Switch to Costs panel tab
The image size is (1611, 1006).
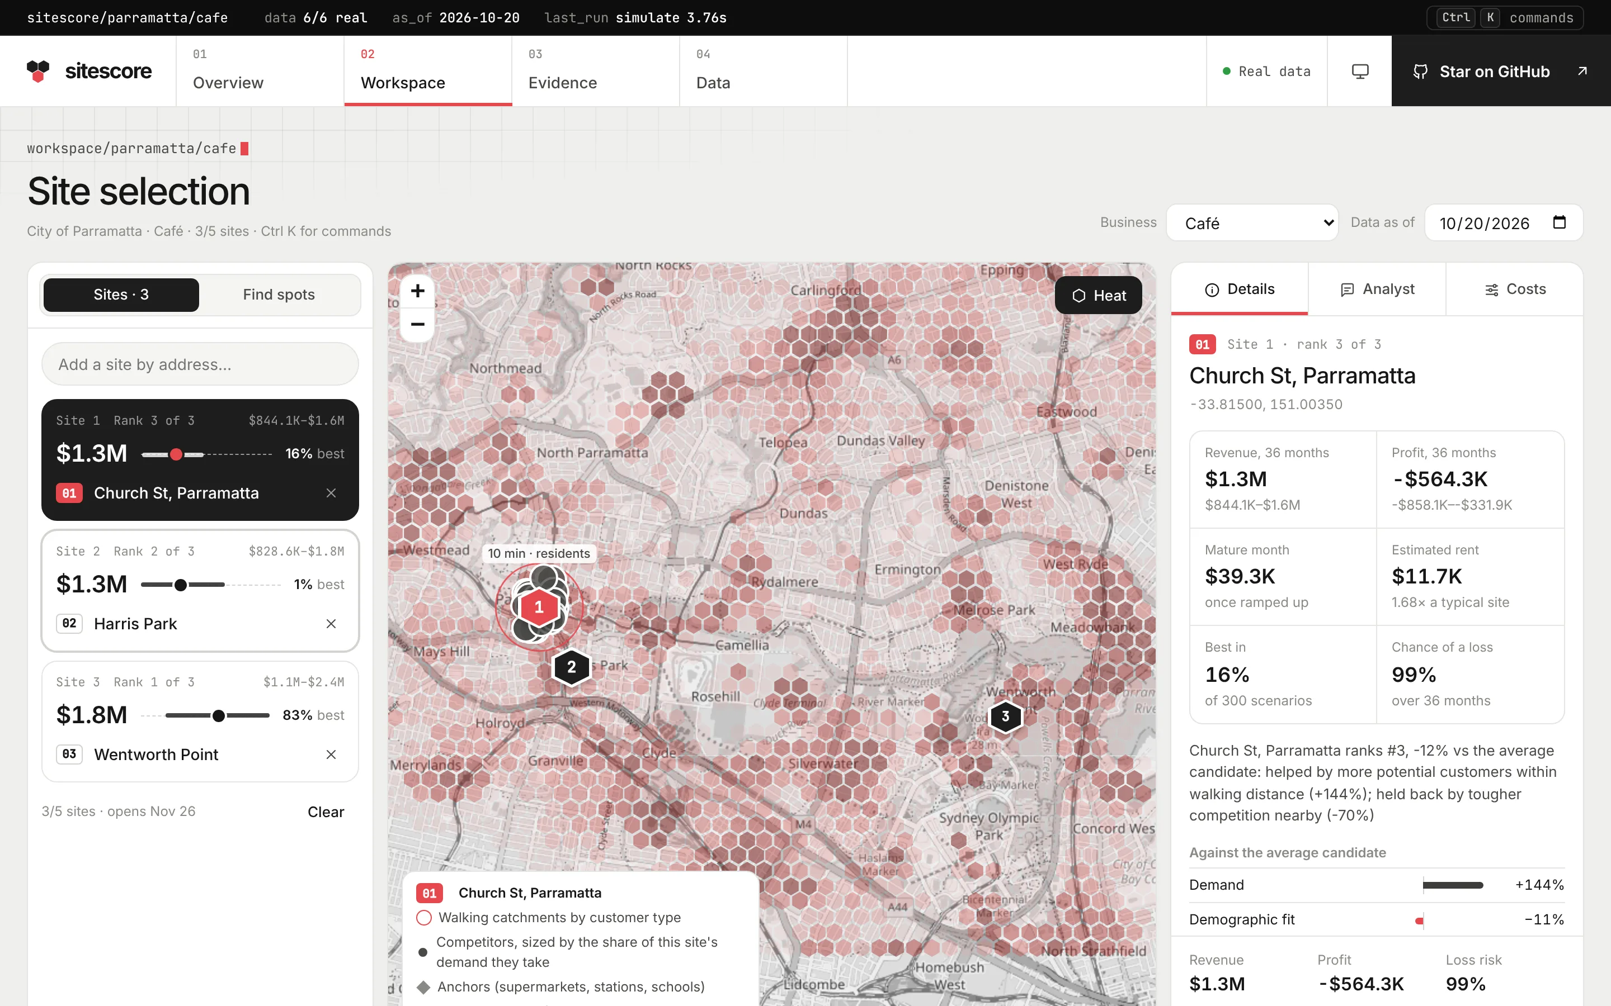1514,290
